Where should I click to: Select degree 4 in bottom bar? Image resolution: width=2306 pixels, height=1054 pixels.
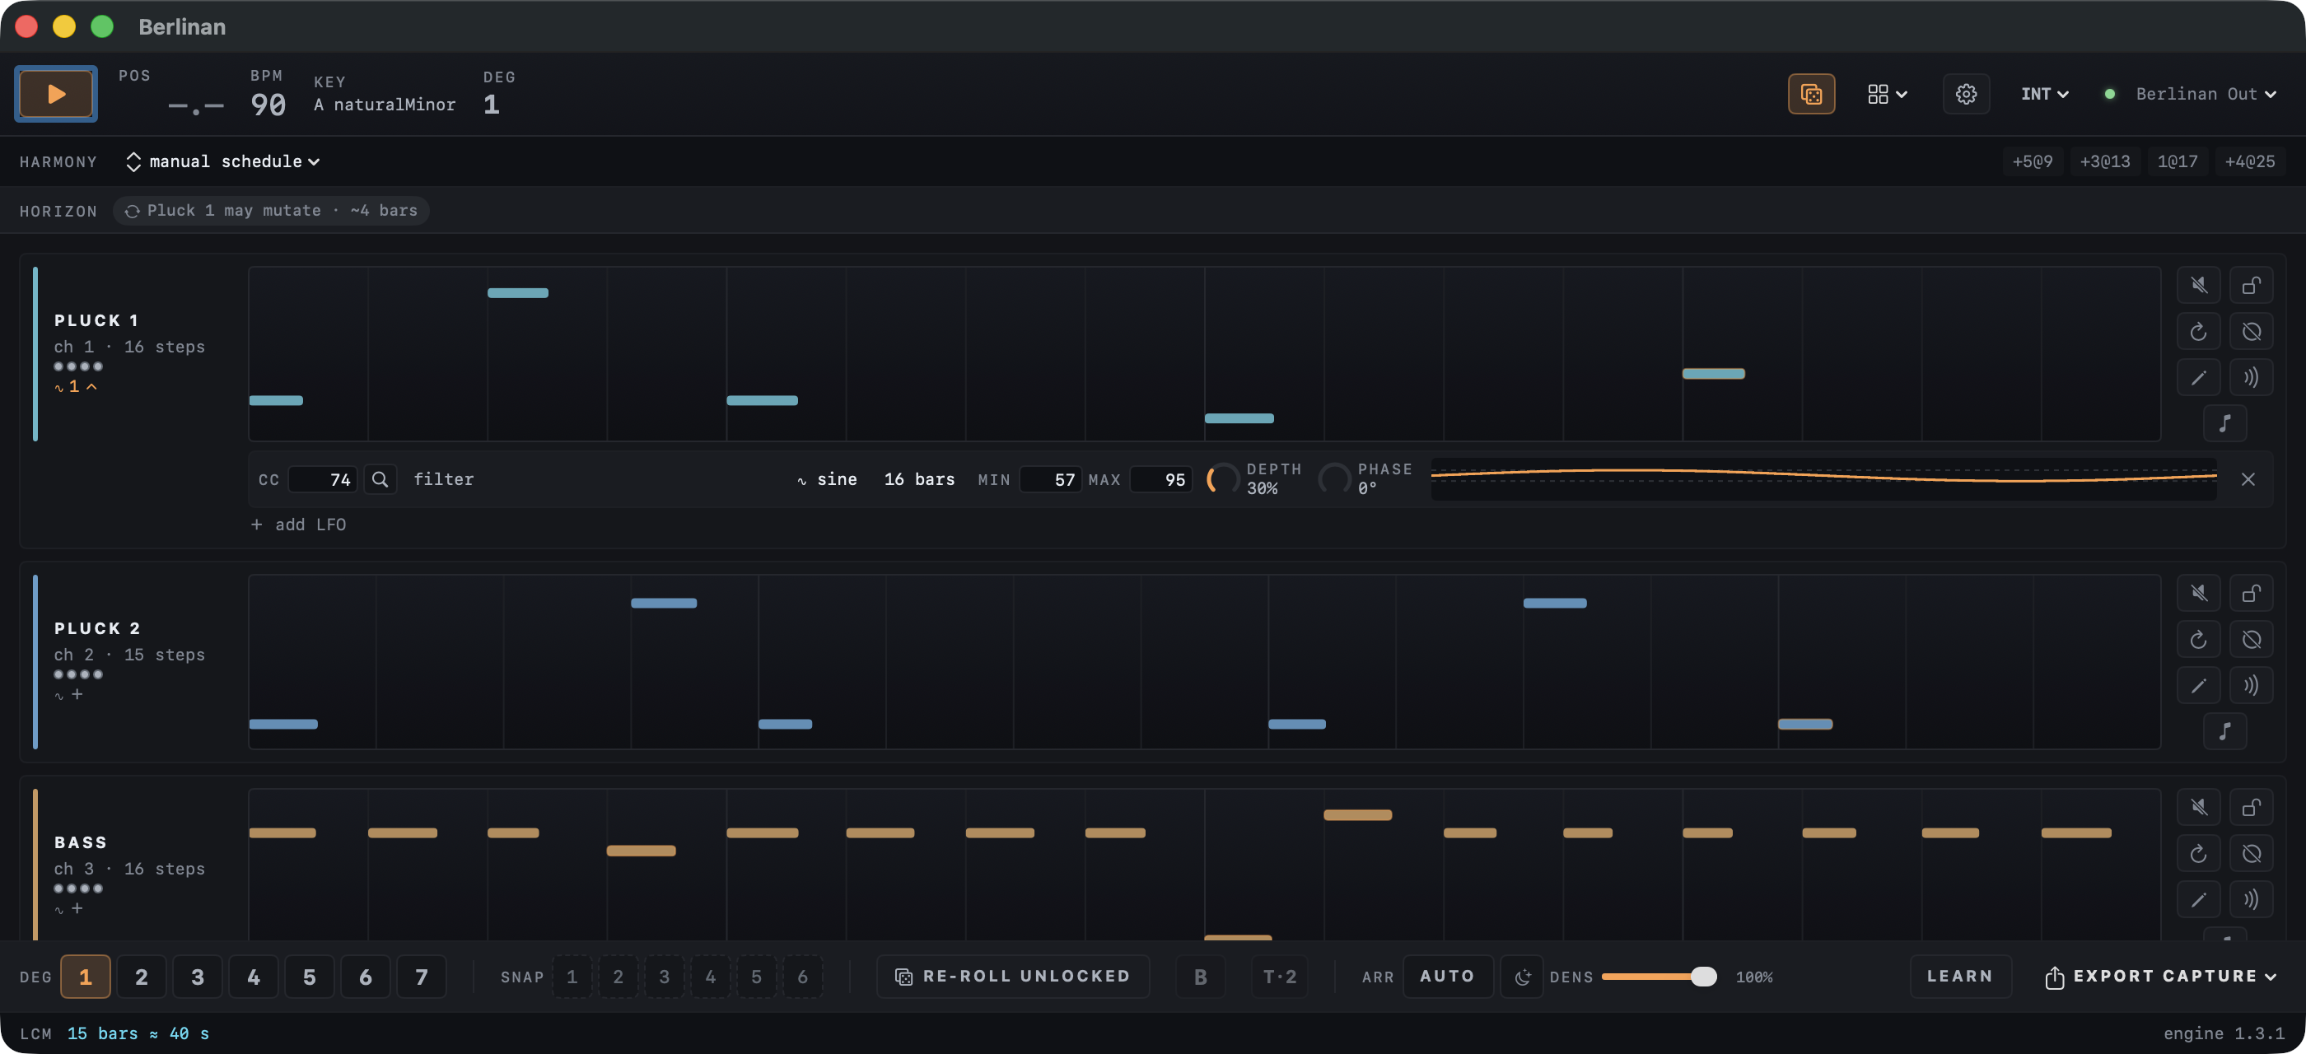click(254, 977)
